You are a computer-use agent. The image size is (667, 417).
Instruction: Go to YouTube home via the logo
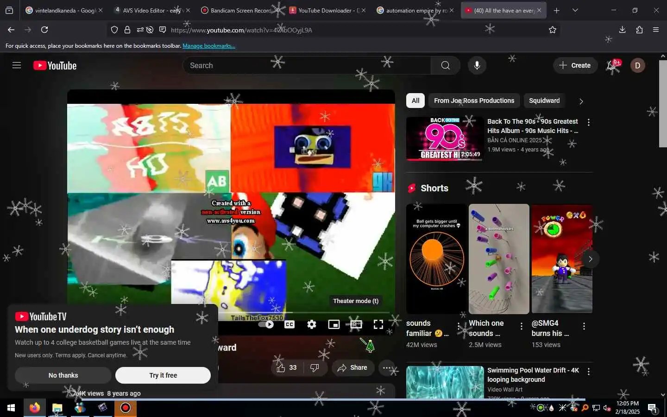pyautogui.click(x=55, y=66)
